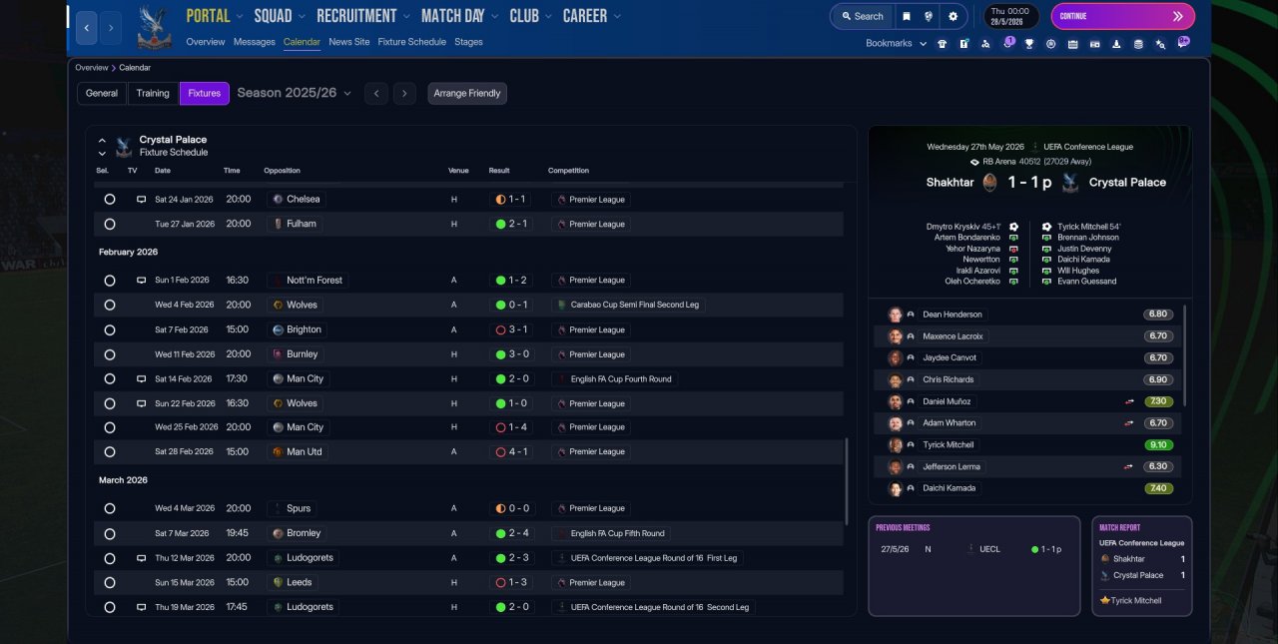Switch to the General calendar tab

click(102, 93)
